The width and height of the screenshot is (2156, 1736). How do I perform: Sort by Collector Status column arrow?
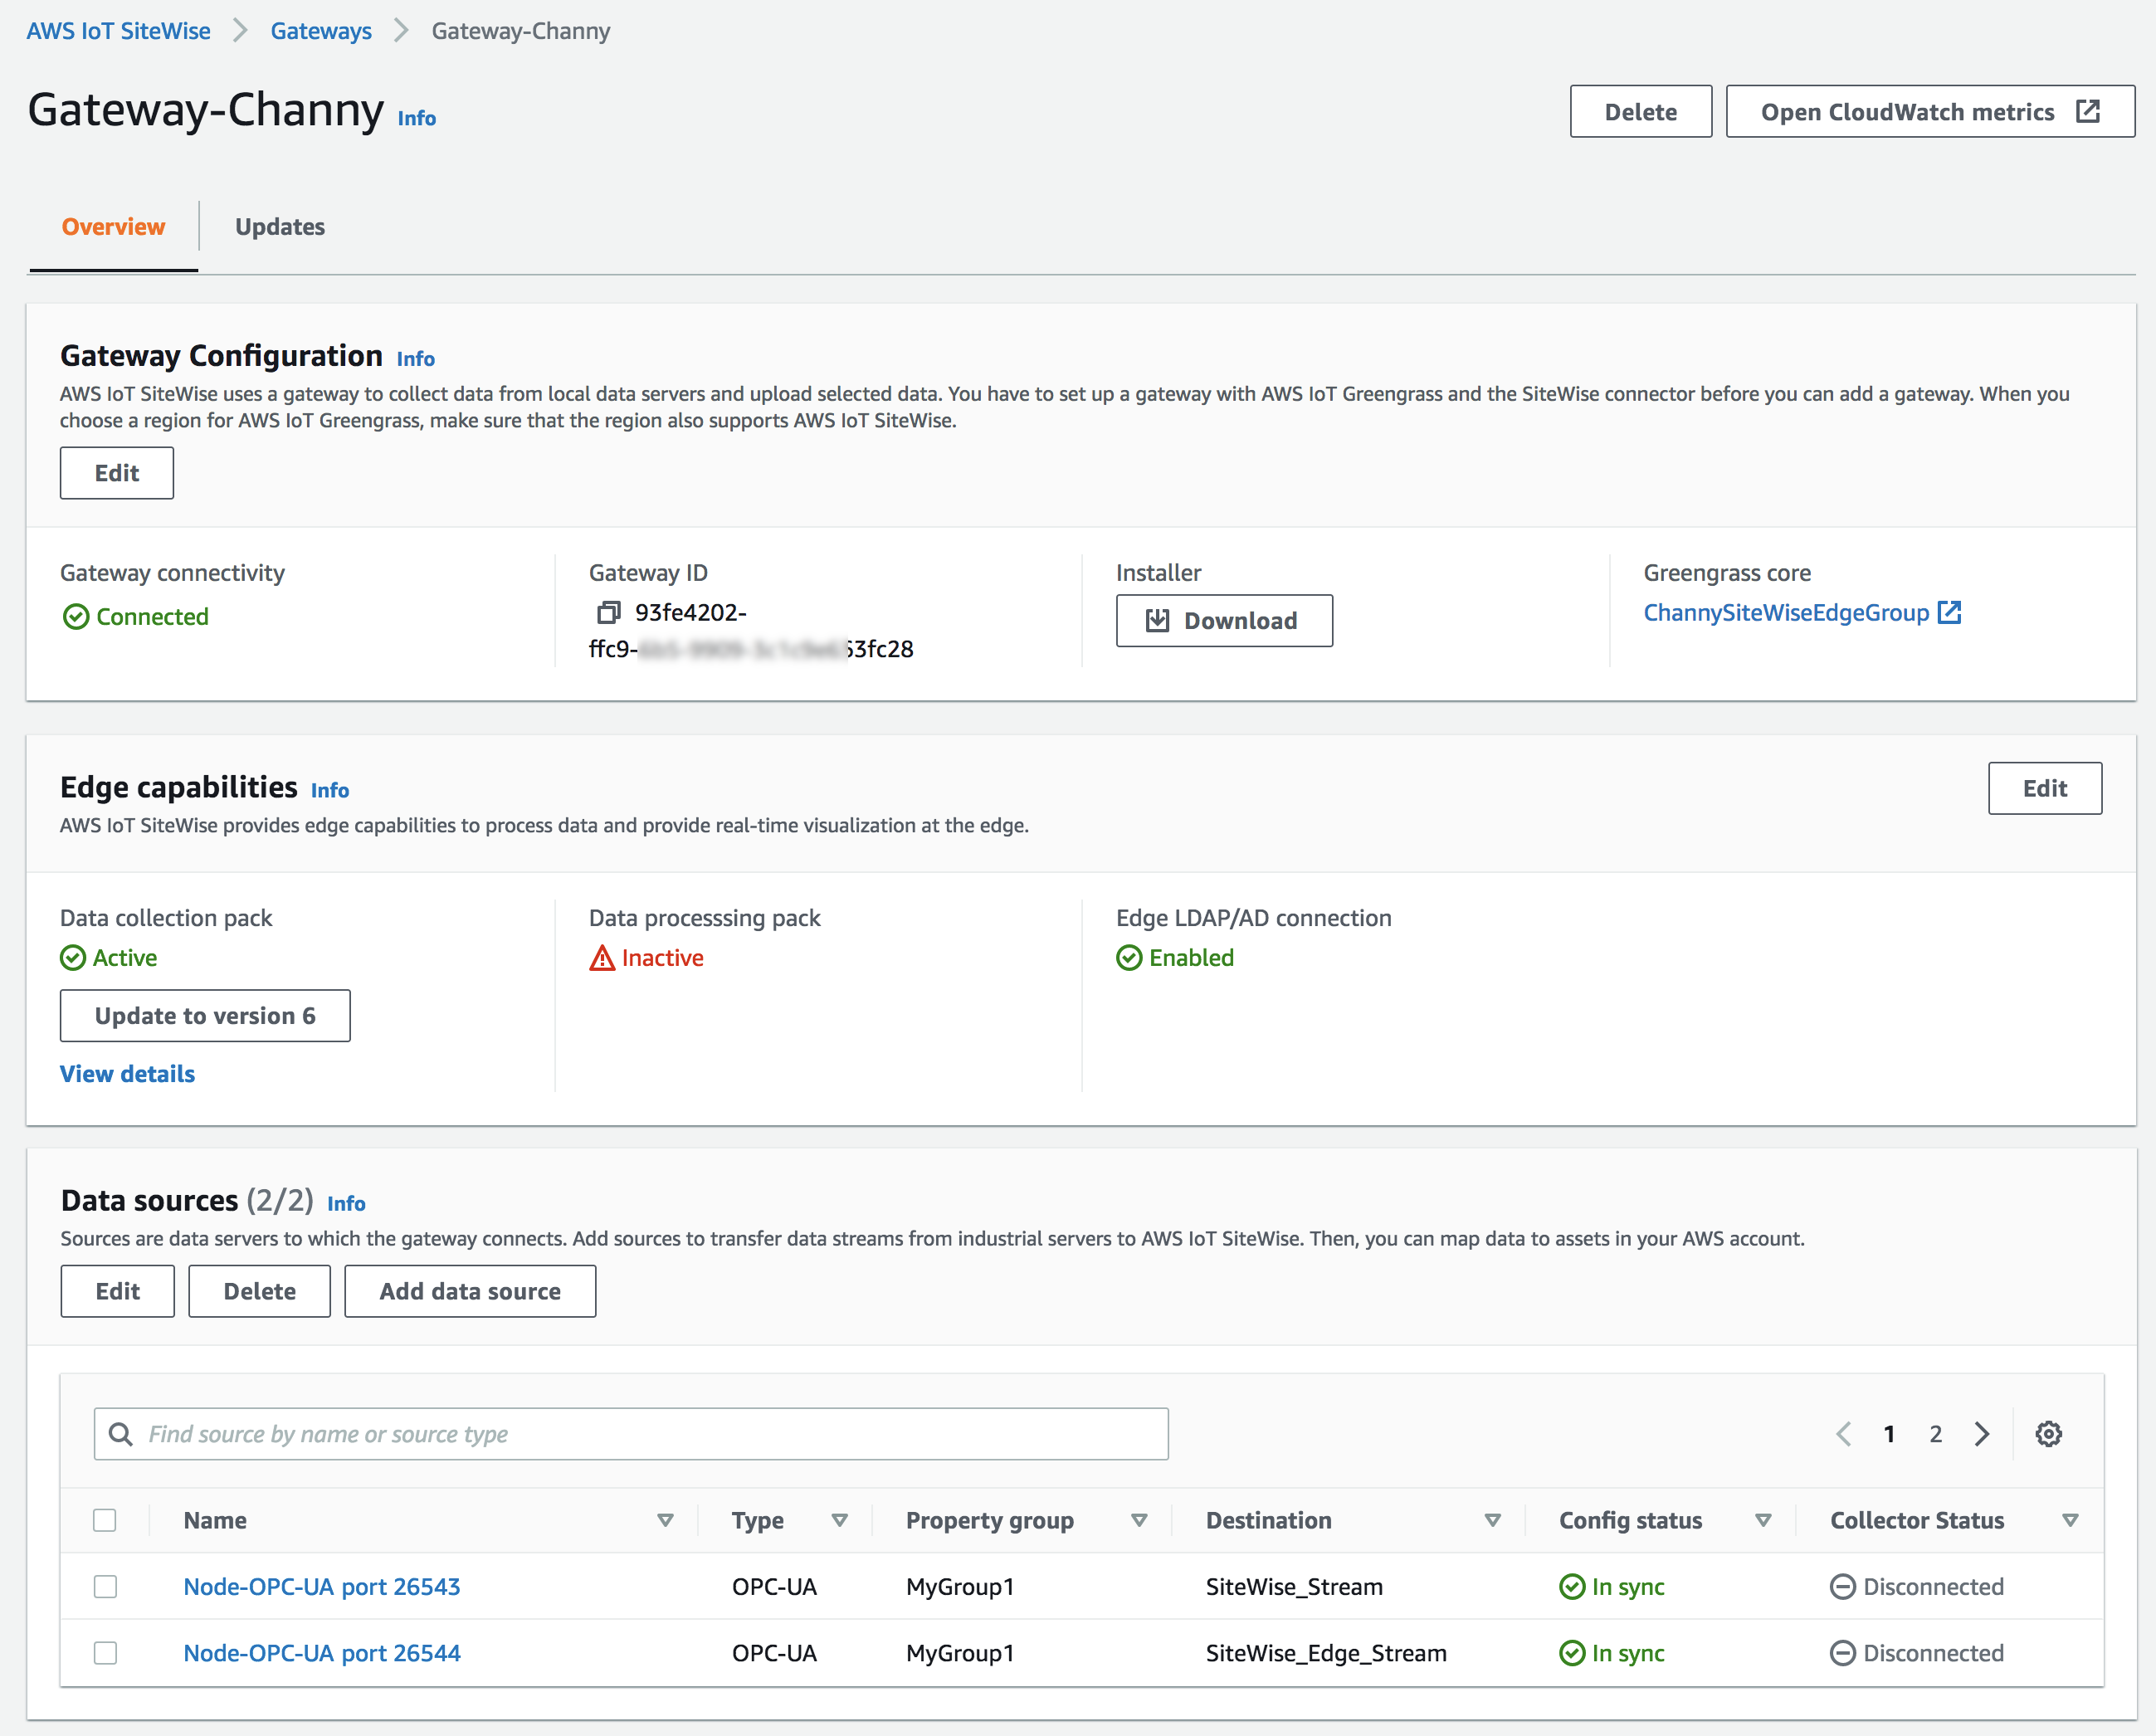point(2070,1520)
